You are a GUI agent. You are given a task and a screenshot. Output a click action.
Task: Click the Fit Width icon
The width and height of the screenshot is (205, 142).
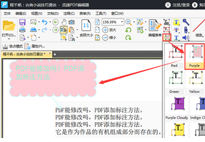click(x=97, y=30)
